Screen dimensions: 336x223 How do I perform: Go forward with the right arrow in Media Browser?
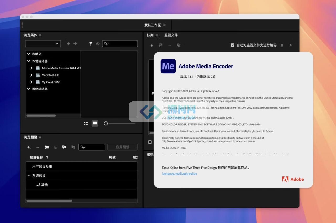coord(75,44)
